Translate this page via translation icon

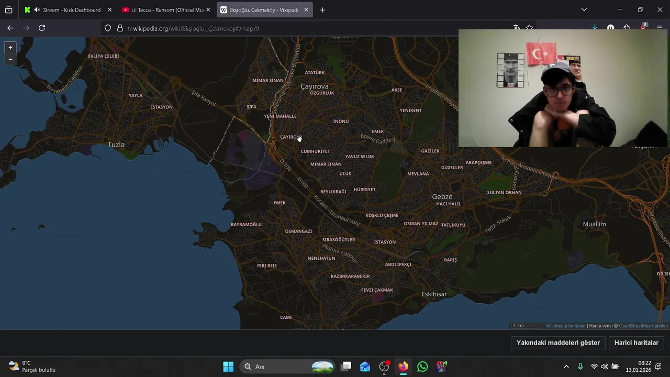(517, 28)
